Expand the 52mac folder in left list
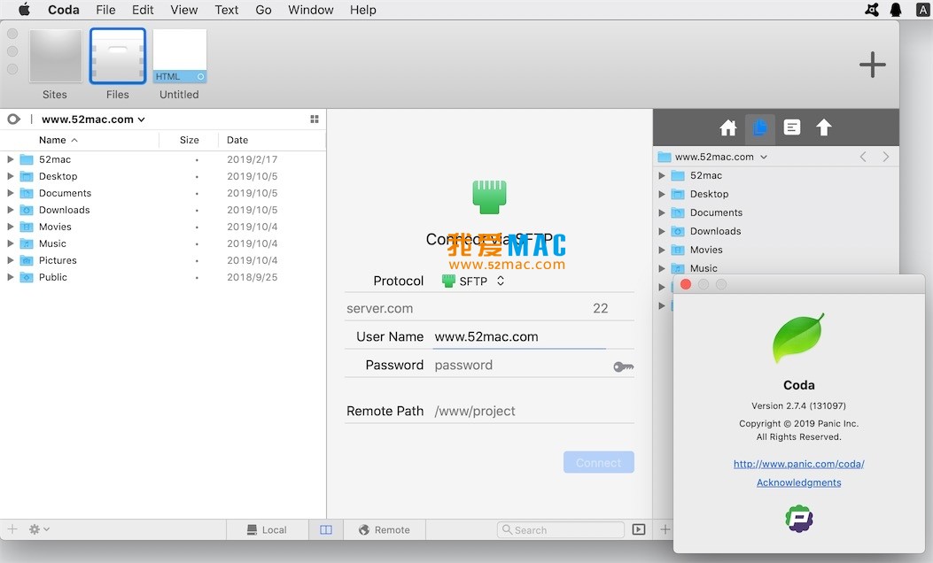The width and height of the screenshot is (933, 563). (x=10, y=159)
